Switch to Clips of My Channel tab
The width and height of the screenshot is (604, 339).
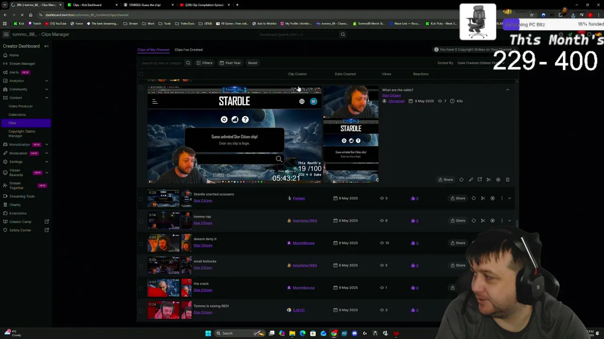tap(153, 49)
